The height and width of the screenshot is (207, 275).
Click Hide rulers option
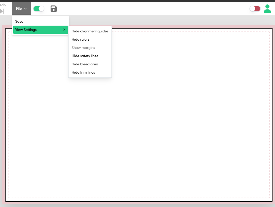coord(81,39)
